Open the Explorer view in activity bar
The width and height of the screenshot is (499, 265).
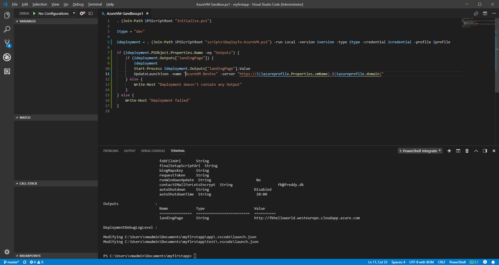pos(7,15)
